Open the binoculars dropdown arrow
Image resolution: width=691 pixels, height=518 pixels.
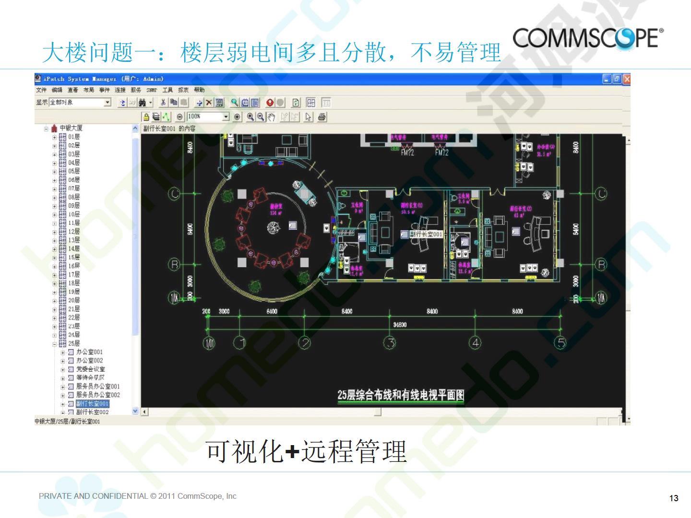(x=151, y=103)
